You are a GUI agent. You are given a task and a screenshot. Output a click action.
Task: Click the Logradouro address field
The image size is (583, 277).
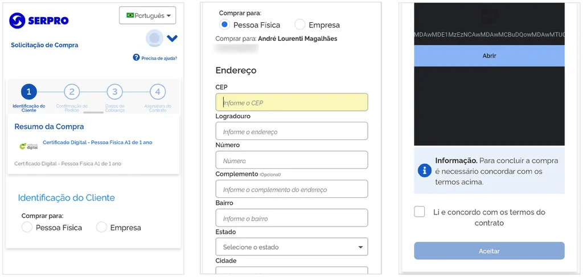(x=291, y=131)
